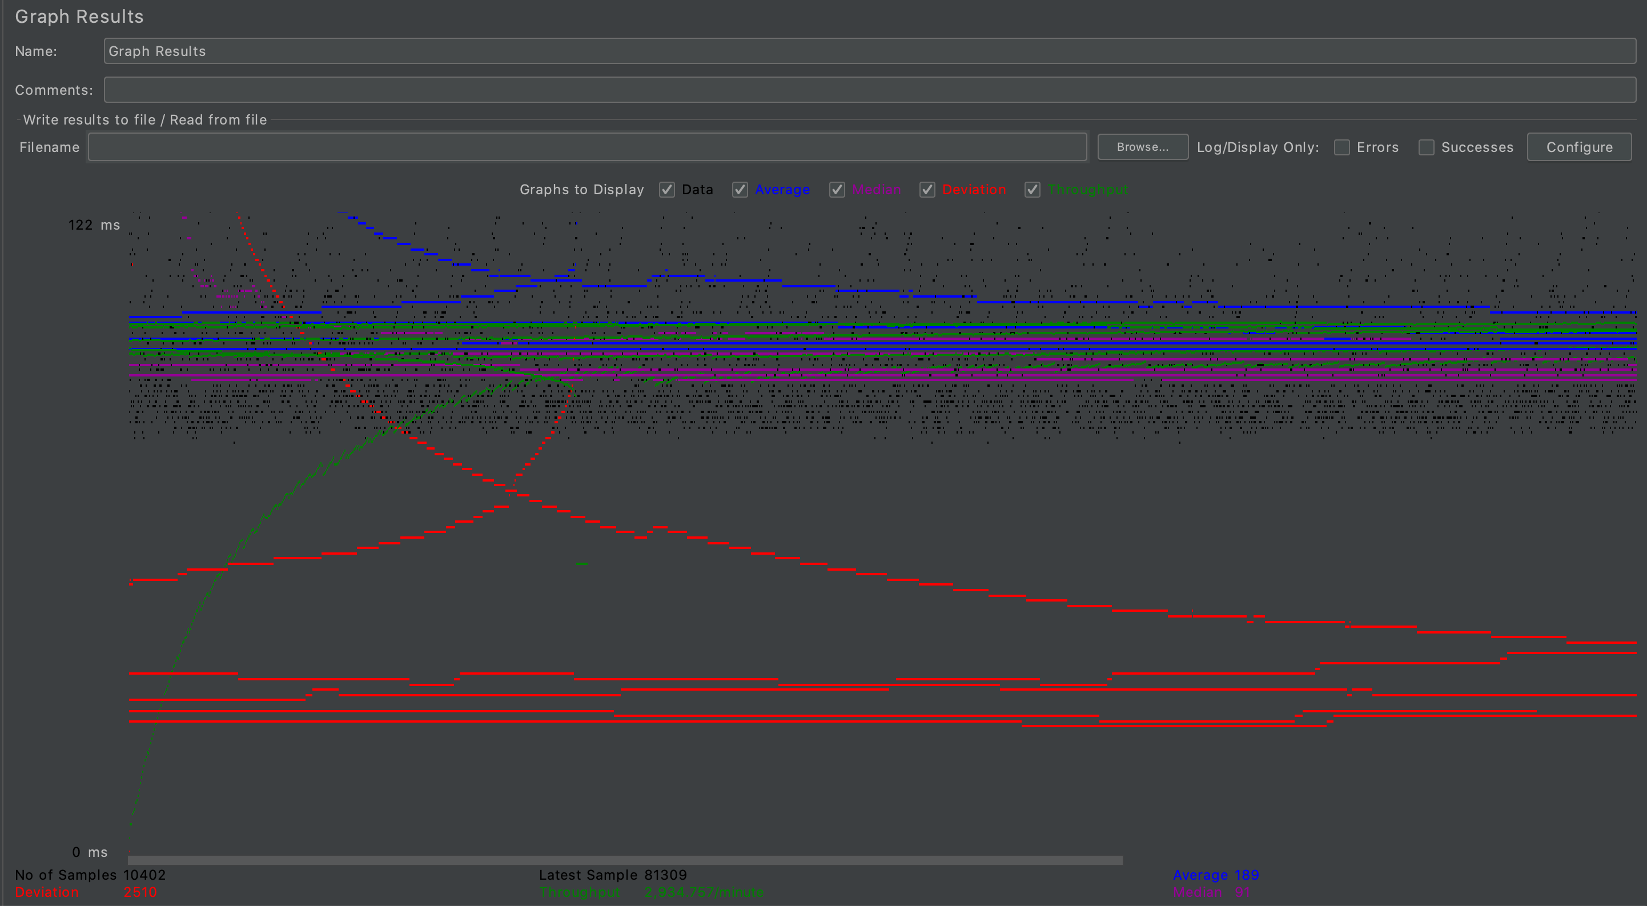
Task: Click the Name text field
Action: (870, 51)
